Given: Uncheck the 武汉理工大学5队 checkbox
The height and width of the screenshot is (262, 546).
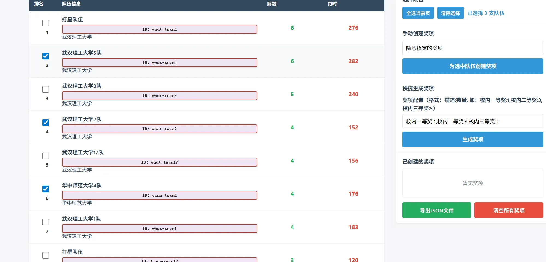Looking at the screenshot, I should (x=46, y=56).
